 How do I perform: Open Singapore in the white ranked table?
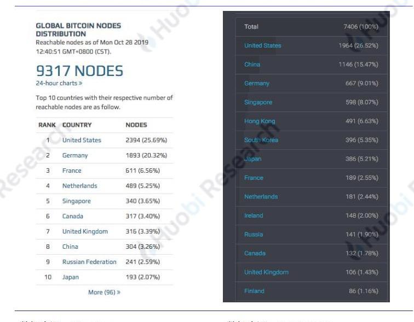77,201
